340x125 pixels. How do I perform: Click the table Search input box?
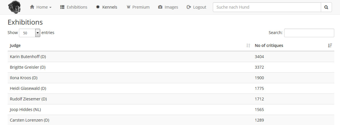coord(309,33)
